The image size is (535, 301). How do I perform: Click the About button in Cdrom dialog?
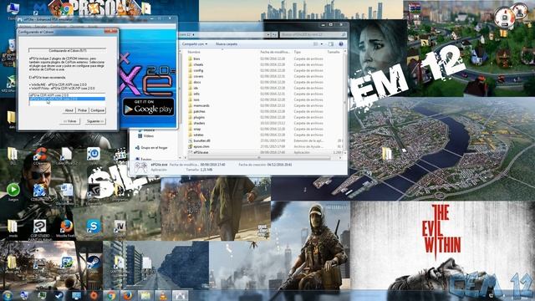pyautogui.click(x=69, y=110)
